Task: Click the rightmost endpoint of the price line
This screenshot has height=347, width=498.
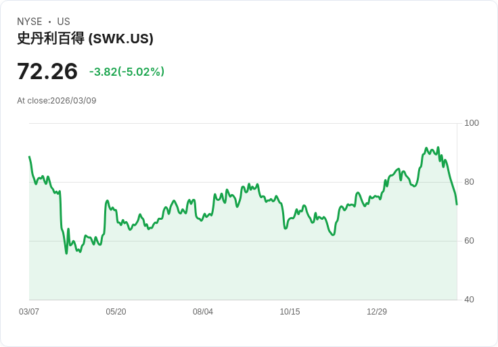Action: click(x=457, y=204)
